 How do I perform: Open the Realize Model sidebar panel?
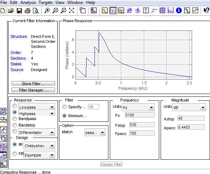pos(3,138)
